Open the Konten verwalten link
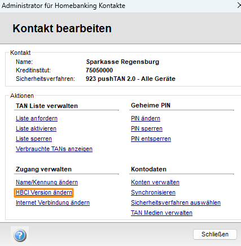Viewport: 241px width, 246px height. [x=155, y=182]
